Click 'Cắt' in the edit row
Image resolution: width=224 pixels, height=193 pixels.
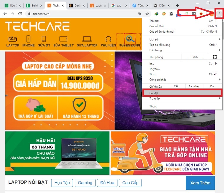(x=176, y=86)
